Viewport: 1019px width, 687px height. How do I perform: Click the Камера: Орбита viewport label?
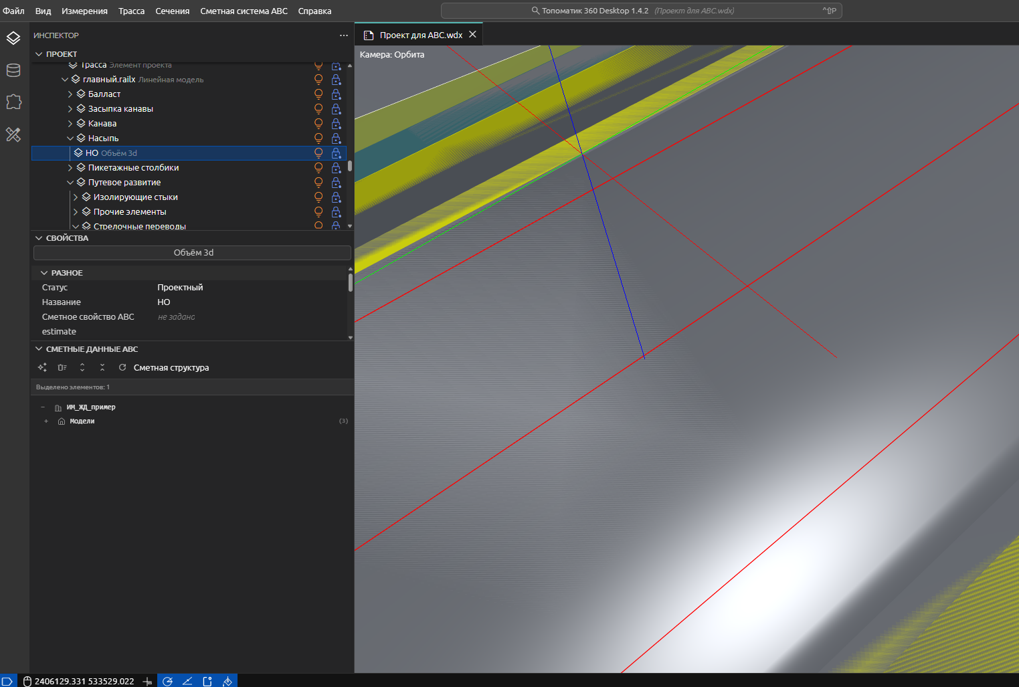click(392, 55)
